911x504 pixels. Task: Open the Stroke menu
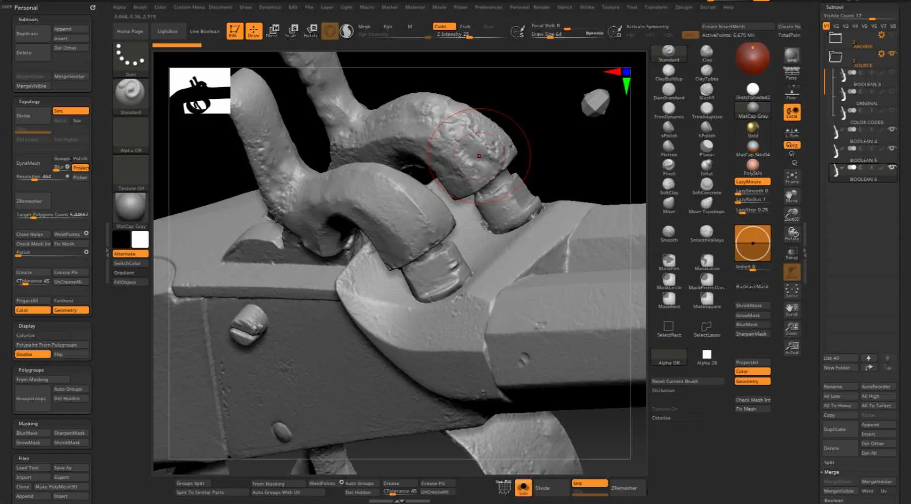pyautogui.click(x=587, y=7)
